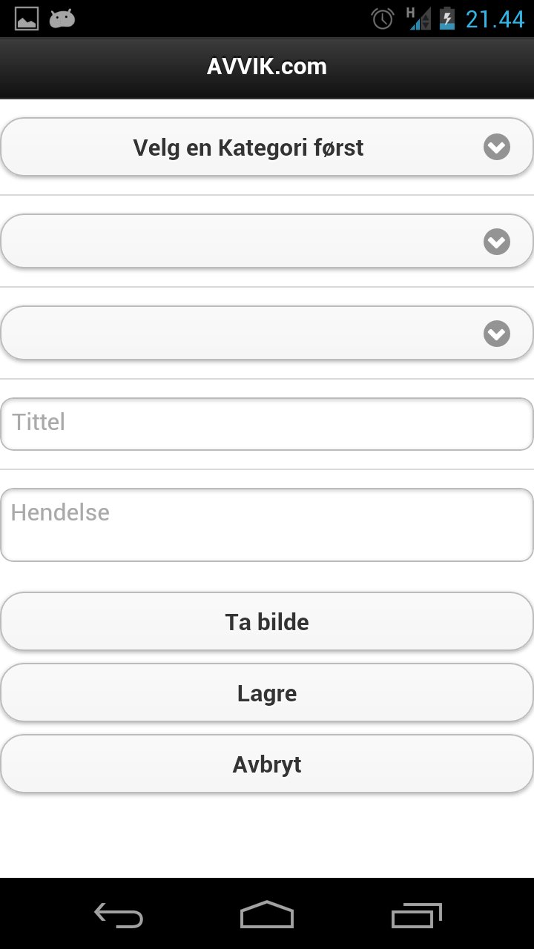Focus the Tittel input field
534x949 pixels.
[267, 423]
